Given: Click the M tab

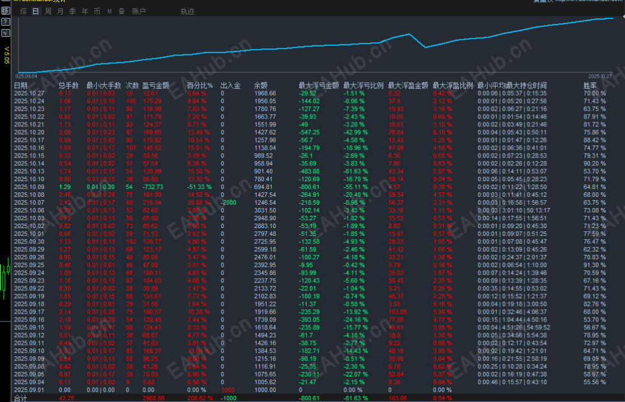Looking at the screenshot, I should click(x=109, y=12).
